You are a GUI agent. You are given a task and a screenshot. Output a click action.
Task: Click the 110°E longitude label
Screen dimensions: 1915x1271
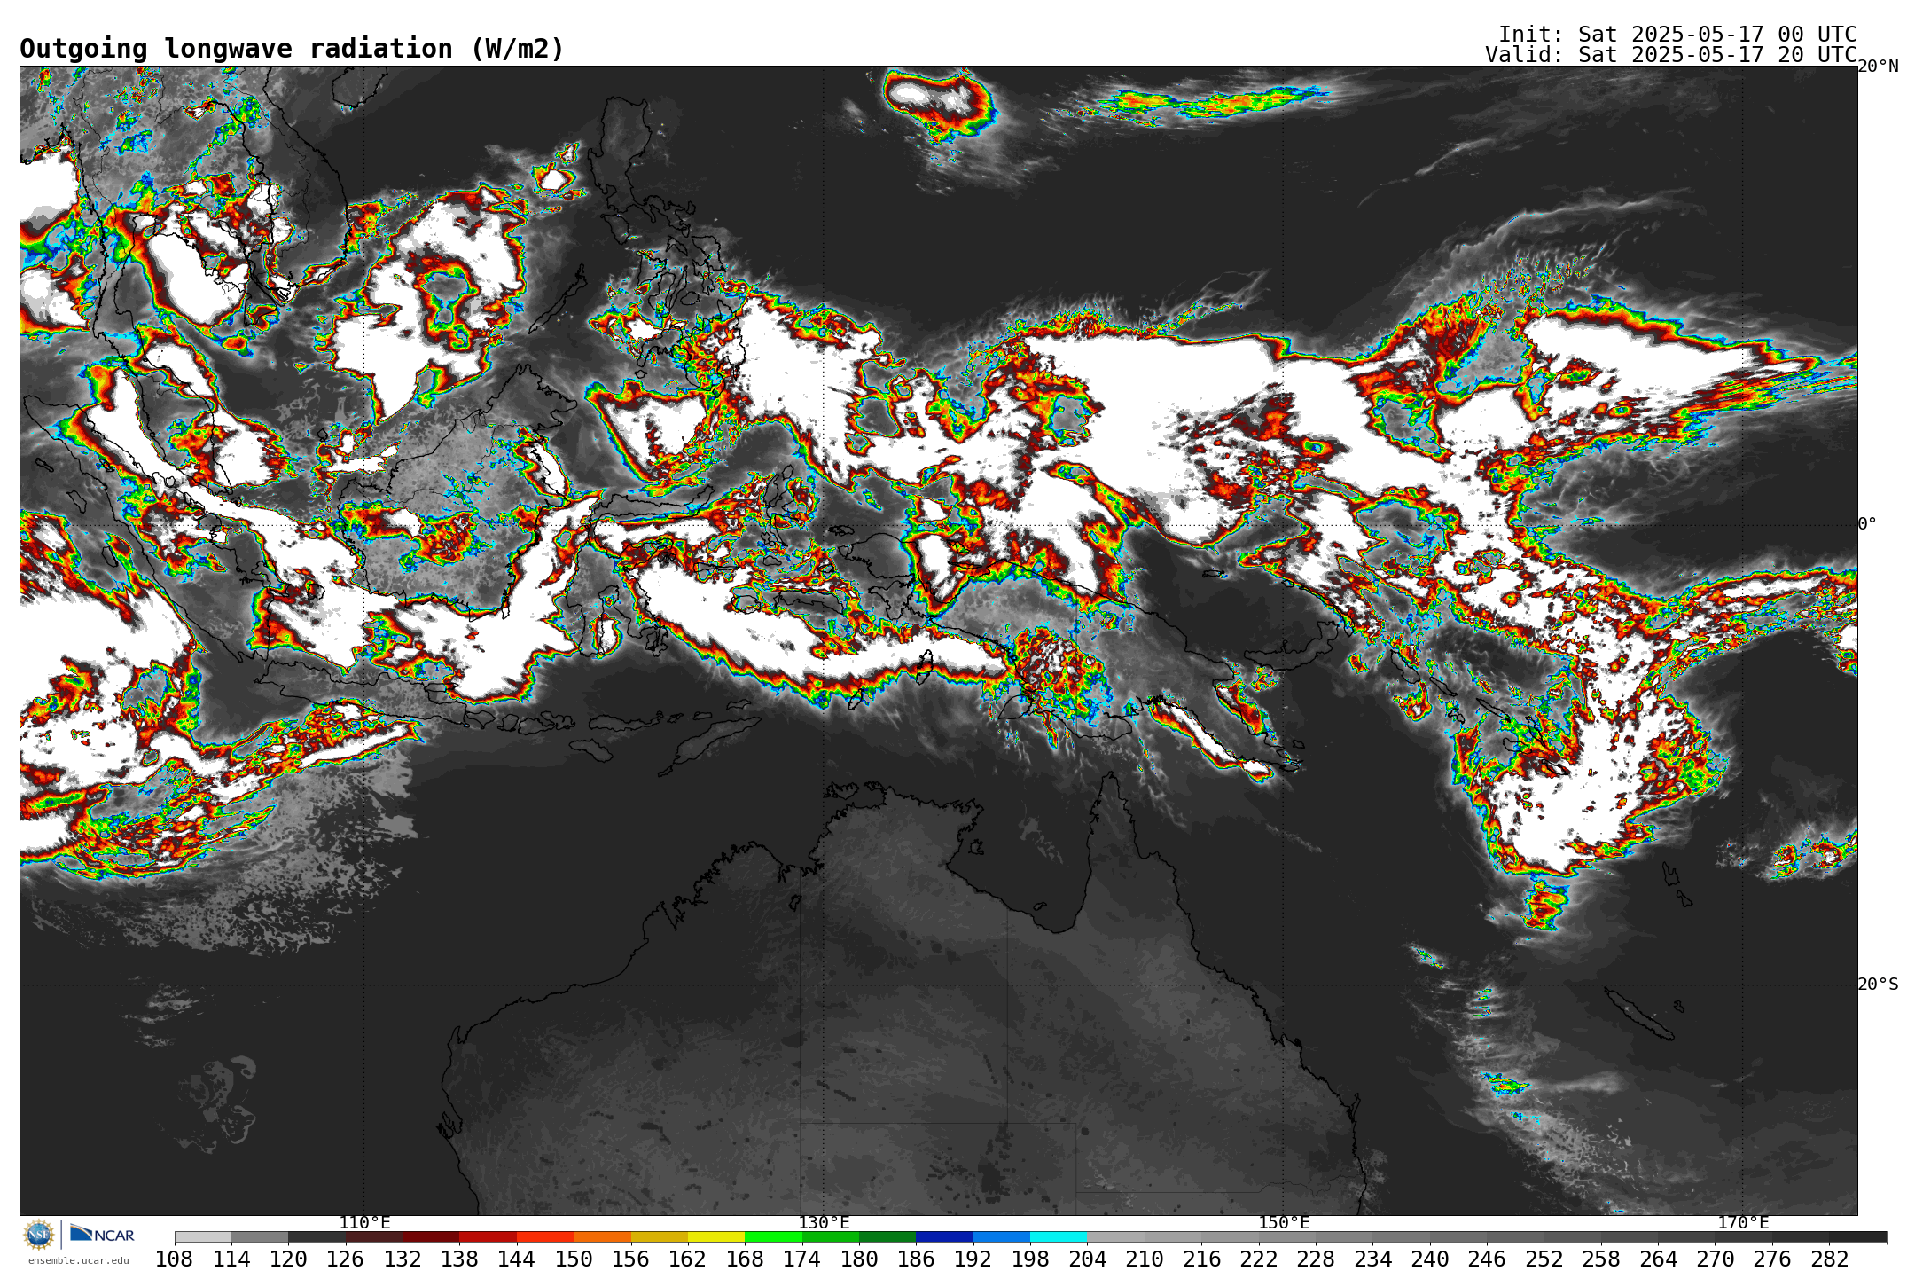[x=364, y=1223]
